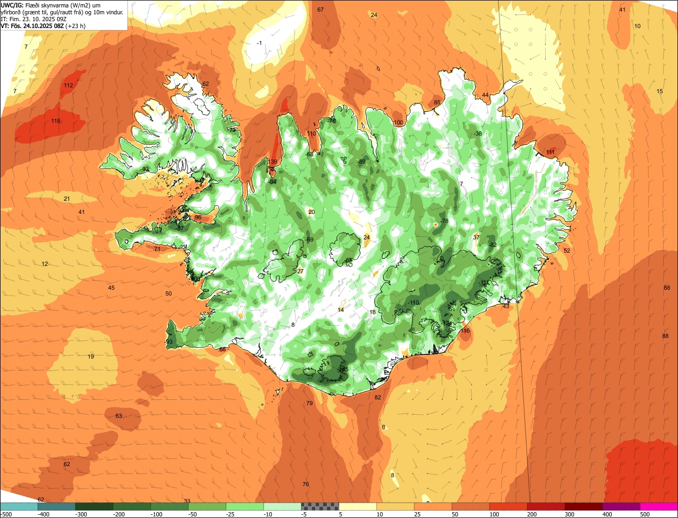Click the value 71 off the western peninsula

click(157, 249)
